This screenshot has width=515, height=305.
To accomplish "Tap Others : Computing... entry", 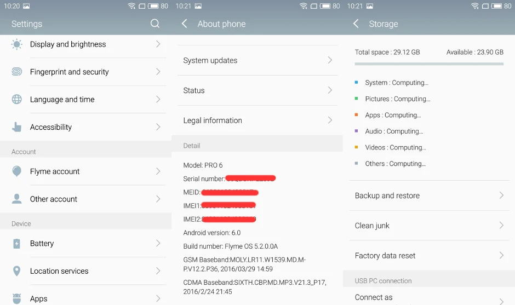I will tap(395, 164).
